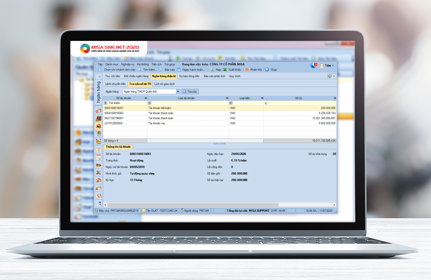Click the Xuất khẩu export icon
Image resolution: width=431 pixels, height=280 pixels.
pos(225,69)
